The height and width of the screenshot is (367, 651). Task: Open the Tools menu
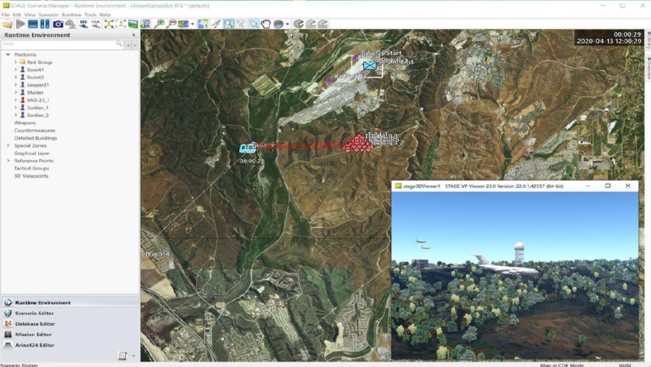(x=90, y=14)
